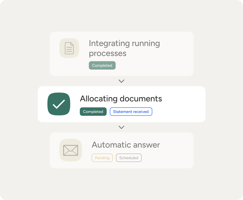Toggle the Pending status badge
243x200 pixels.
point(102,158)
